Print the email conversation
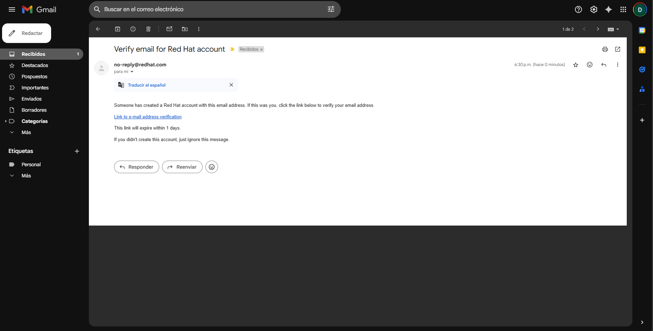 click(x=605, y=49)
